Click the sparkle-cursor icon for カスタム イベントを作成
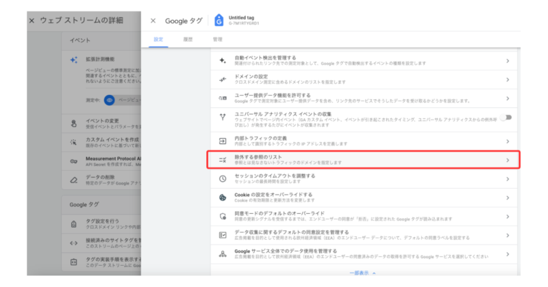The image size is (548, 287). tap(74, 142)
